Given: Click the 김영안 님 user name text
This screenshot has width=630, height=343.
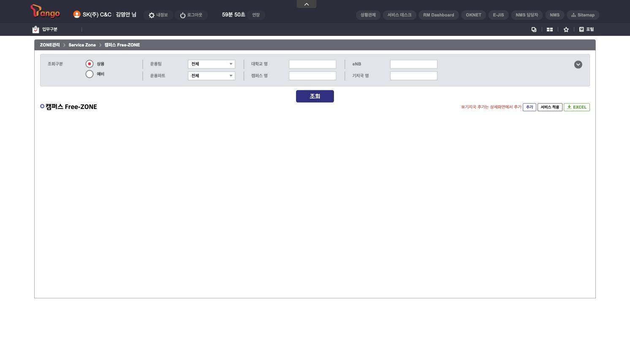Looking at the screenshot, I should (126, 15).
